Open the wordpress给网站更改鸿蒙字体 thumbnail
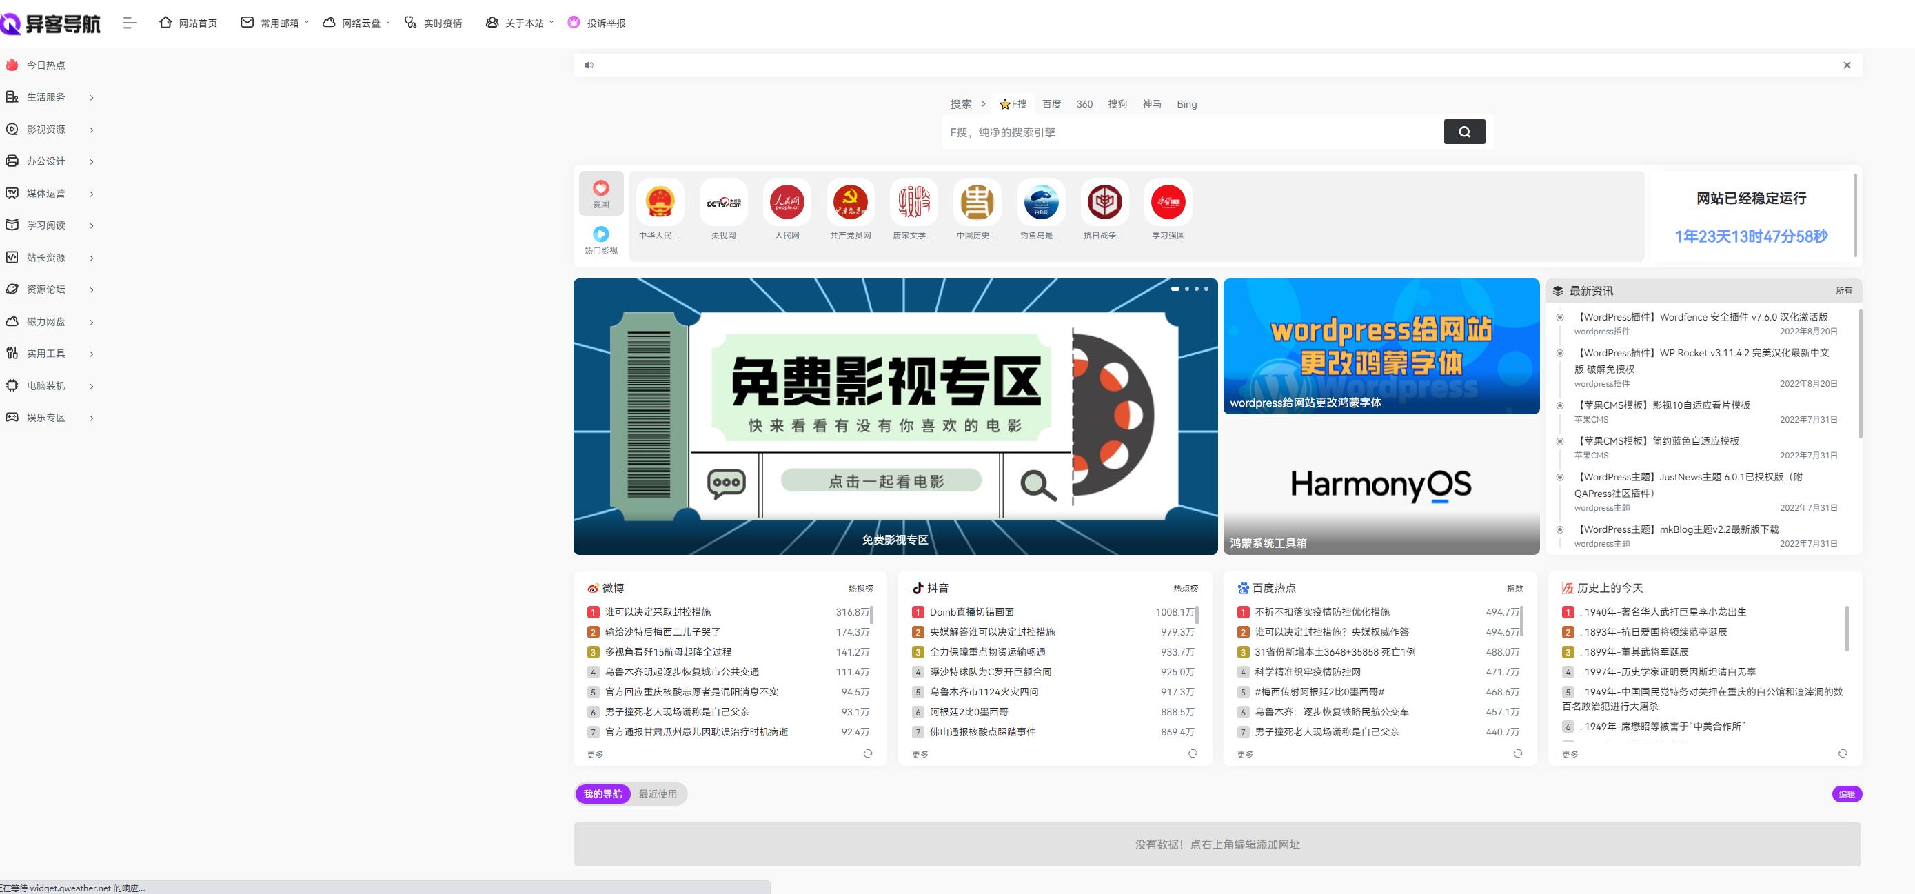1915x894 pixels. 1381,346
